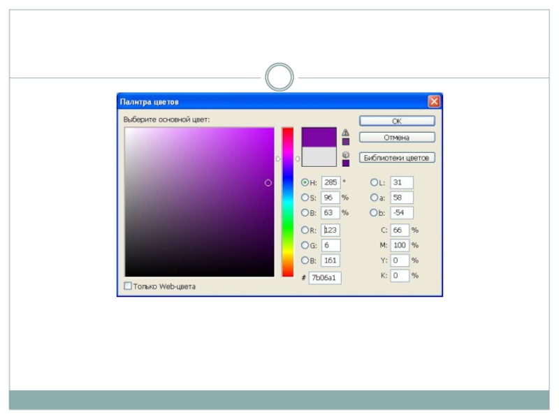Select the R red radio button
Image resolution: width=559 pixels, height=419 pixels.
[x=305, y=230]
